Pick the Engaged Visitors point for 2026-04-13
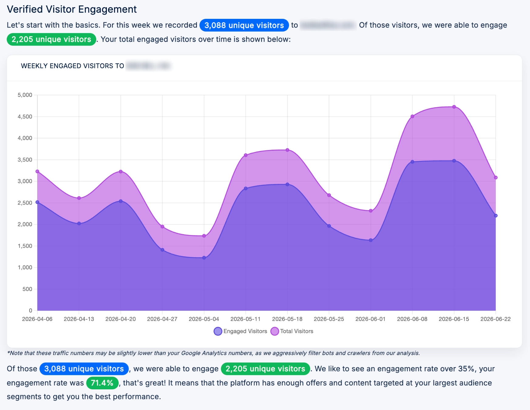 click(79, 224)
